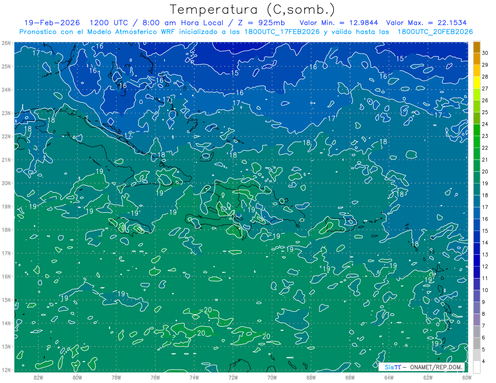
Task: Click the '1800UTC_20FEB2026' valid-until time text
Action: pos(435,32)
